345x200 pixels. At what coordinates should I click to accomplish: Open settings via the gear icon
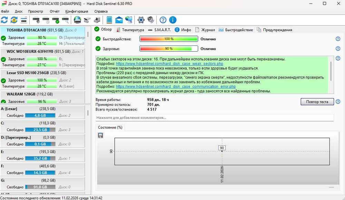click(x=141, y=20)
